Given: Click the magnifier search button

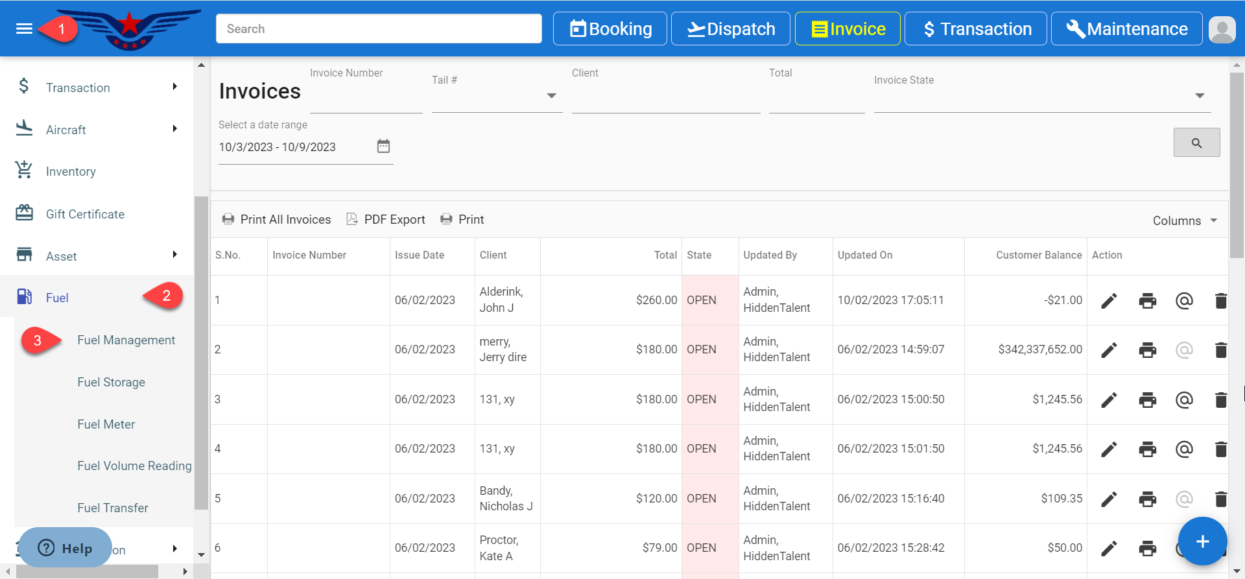Looking at the screenshot, I should pyautogui.click(x=1196, y=143).
